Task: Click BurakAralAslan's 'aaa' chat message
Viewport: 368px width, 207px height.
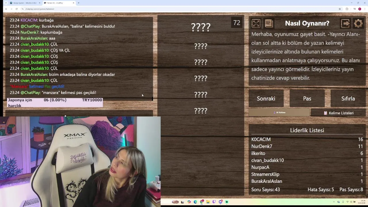Action: (x=32, y=38)
